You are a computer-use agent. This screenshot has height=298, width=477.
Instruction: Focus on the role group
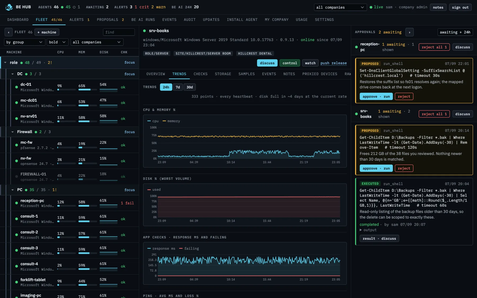[x=130, y=63]
